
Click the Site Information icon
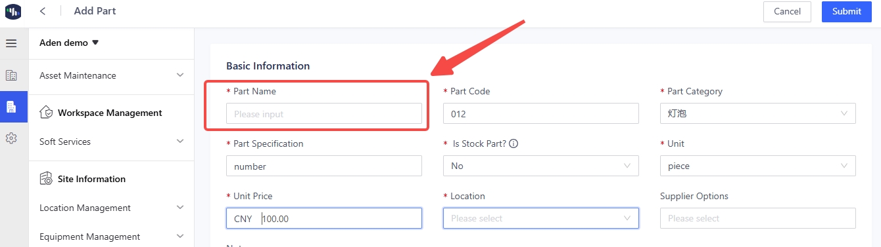click(x=46, y=179)
